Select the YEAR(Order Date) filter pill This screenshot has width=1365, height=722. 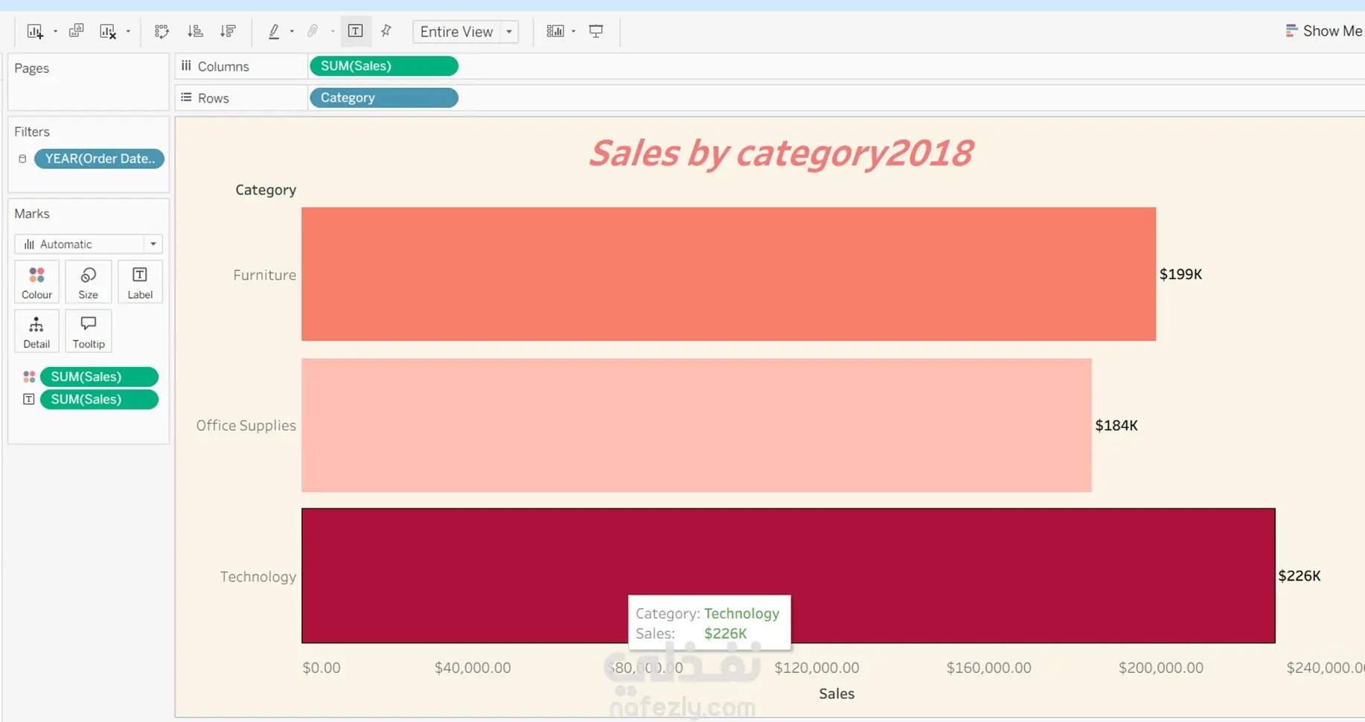(99, 159)
